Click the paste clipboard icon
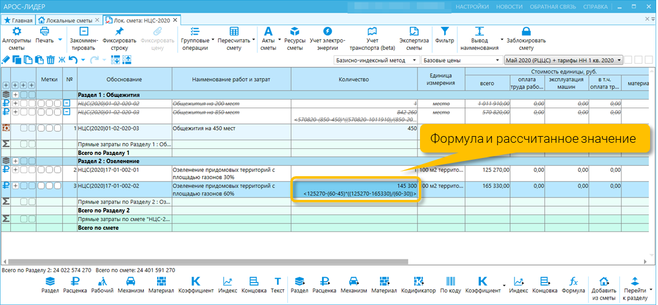Screen dimensions: 658x305 click(x=39, y=60)
